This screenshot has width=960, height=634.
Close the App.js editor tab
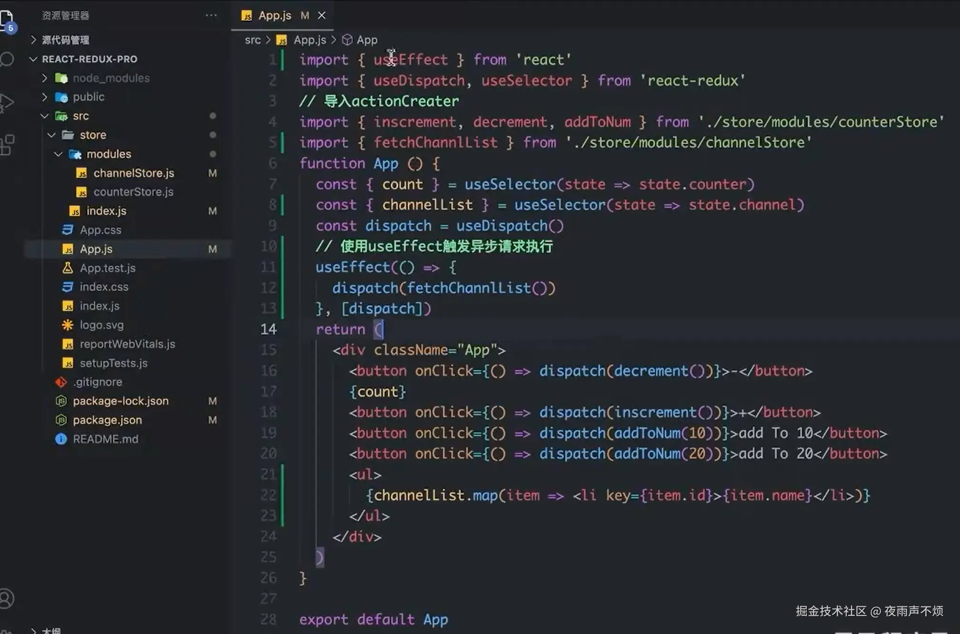(x=322, y=15)
